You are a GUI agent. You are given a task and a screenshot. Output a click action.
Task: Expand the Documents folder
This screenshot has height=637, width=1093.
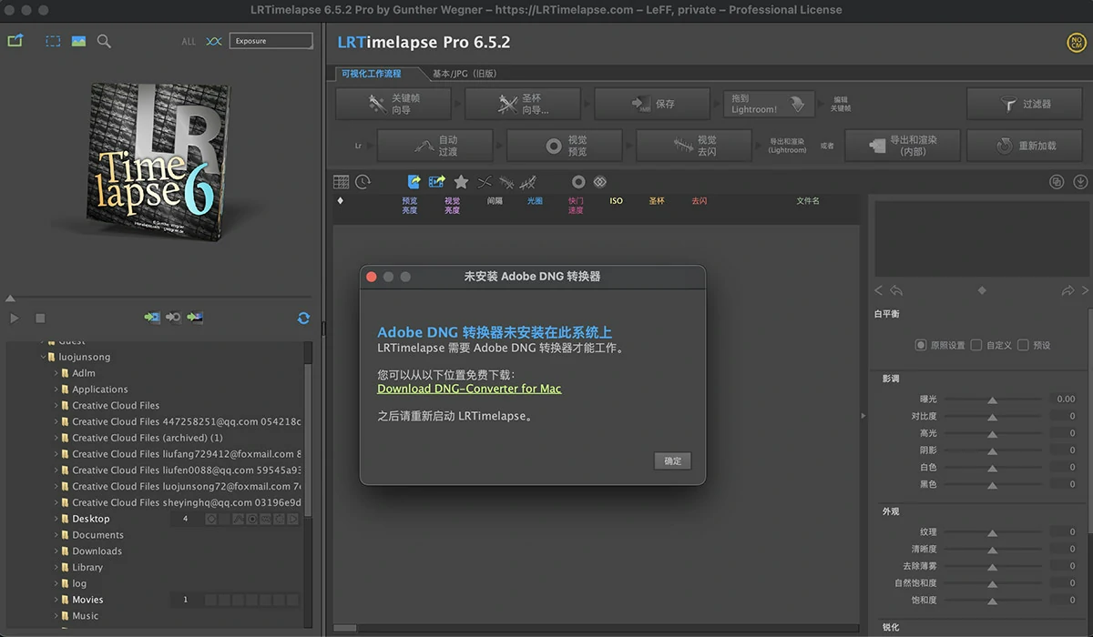pos(56,535)
